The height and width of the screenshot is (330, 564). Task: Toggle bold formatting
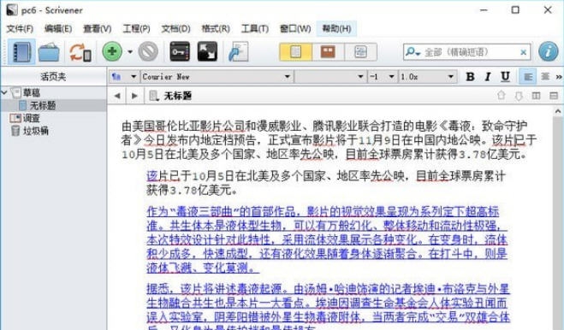click(x=470, y=77)
